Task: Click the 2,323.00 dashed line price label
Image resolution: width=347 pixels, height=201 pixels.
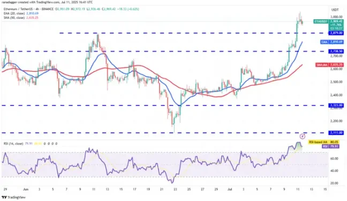Action: tap(336, 105)
